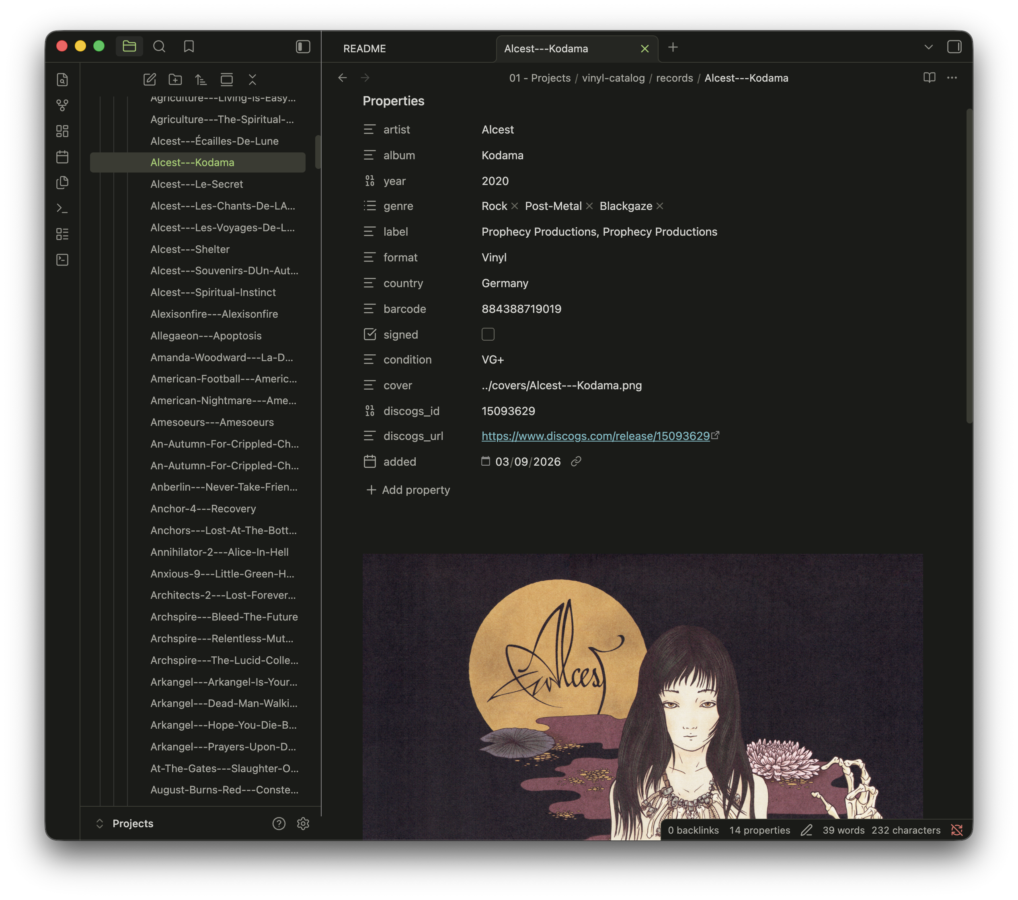Check the signed property checkbox
The height and width of the screenshot is (900, 1018).
[x=488, y=334]
